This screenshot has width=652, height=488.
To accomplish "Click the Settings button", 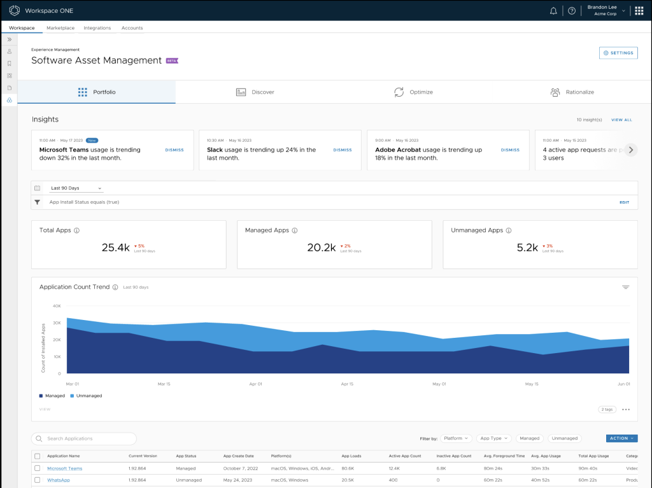I will point(618,53).
